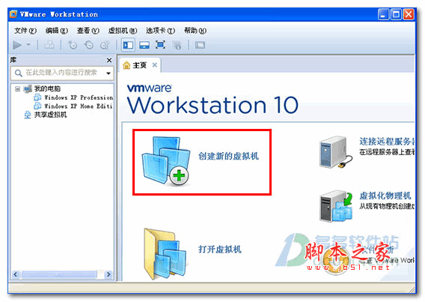Open the search filter dropdown arrow

pyautogui.click(x=108, y=73)
